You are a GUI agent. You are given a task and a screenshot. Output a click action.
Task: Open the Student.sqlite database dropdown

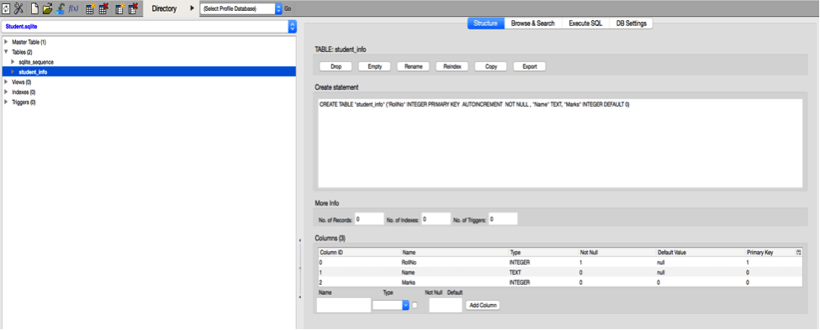tap(149, 26)
